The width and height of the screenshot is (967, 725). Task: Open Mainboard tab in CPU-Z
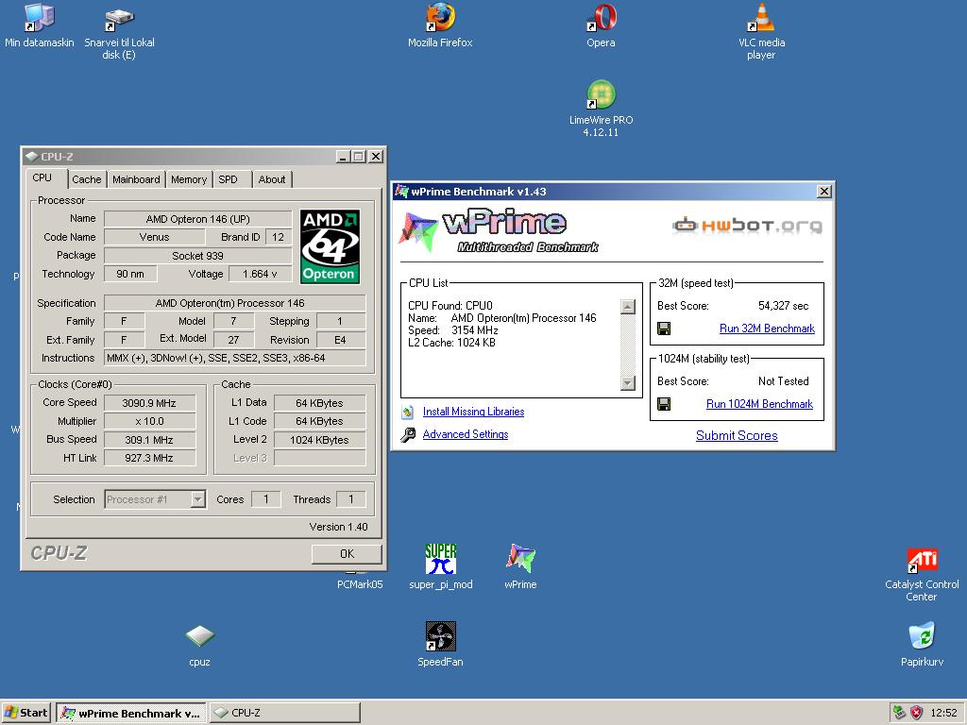click(136, 179)
